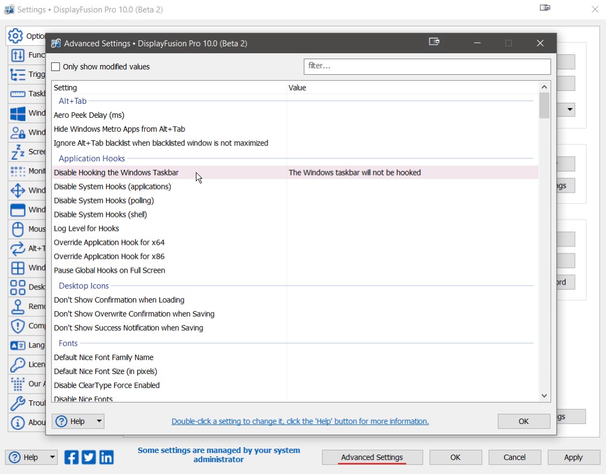The height and width of the screenshot is (474, 606).
Task: Select the Aero Peek Delay (ms) setting
Action: click(89, 115)
